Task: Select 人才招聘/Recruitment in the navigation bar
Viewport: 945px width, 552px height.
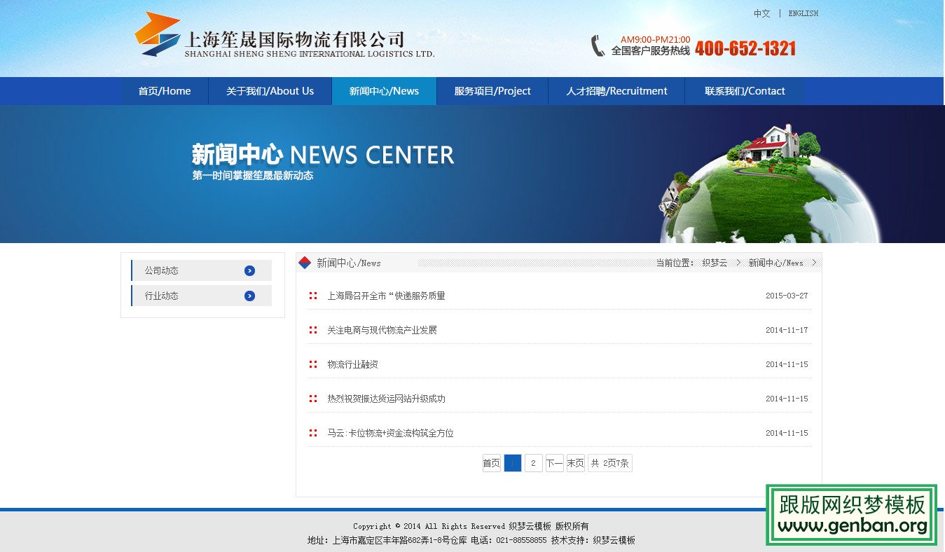Action: point(616,90)
